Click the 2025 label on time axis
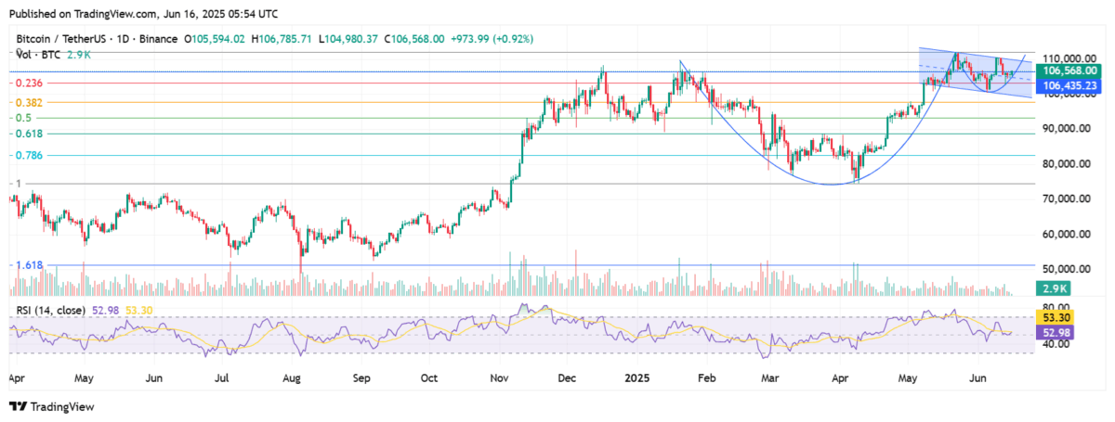This screenshot has width=1115, height=422. (x=639, y=378)
